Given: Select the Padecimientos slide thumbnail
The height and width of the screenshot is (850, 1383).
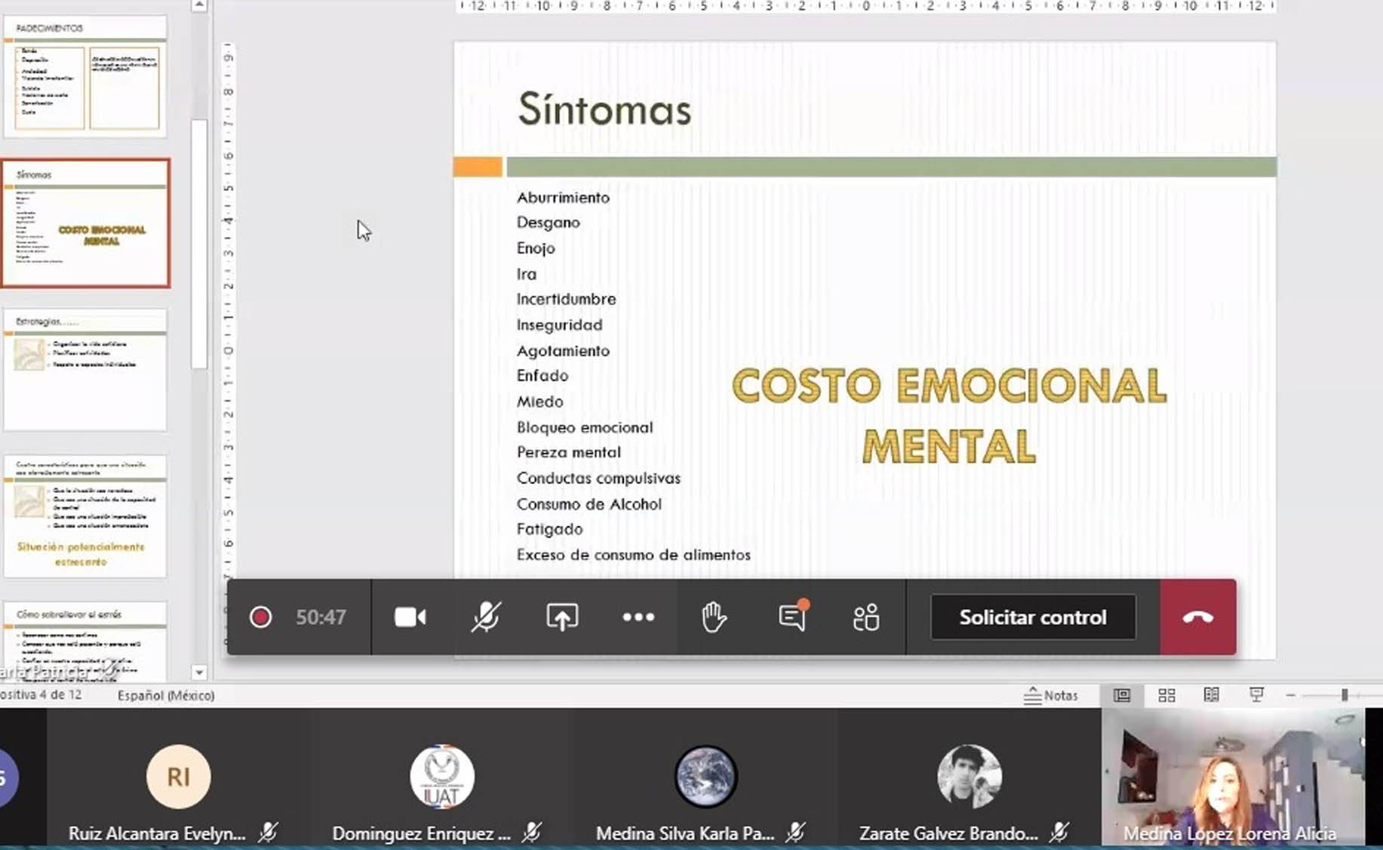Looking at the screenshot, I should (x=85, y=77).
